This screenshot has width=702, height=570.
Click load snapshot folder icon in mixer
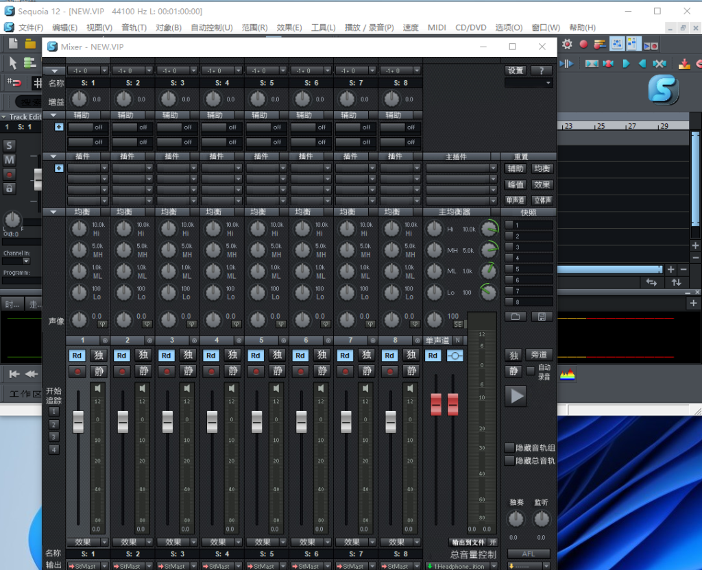(x=516, y=317)
